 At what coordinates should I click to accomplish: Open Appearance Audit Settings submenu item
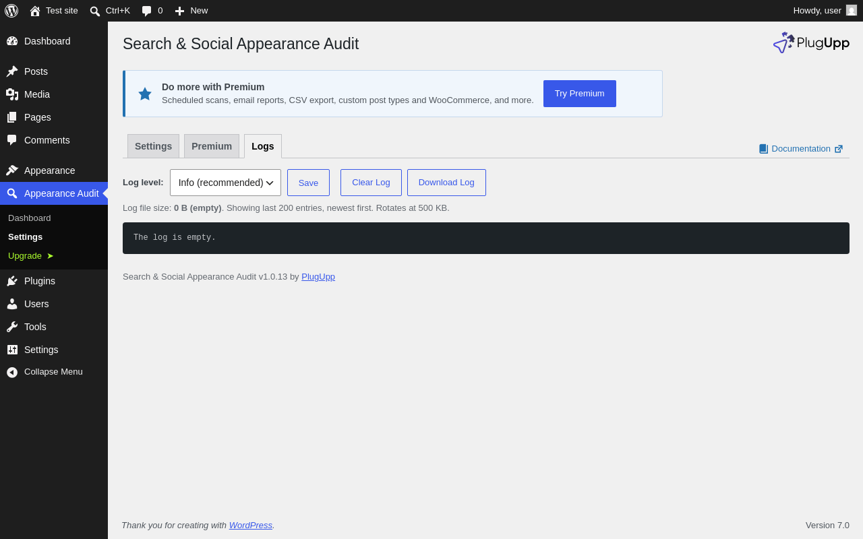[26, 237]
